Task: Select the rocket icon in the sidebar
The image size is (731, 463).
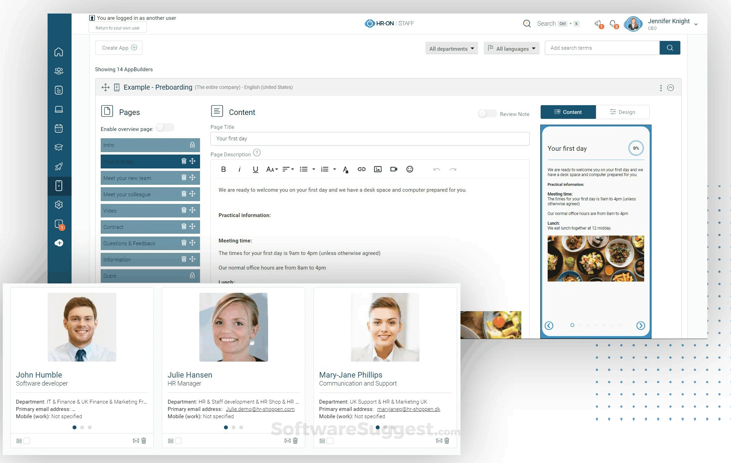Action: (59, 166)
